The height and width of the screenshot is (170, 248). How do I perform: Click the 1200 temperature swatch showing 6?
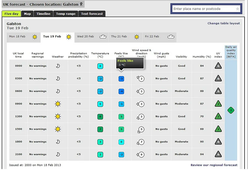(100, 117)
